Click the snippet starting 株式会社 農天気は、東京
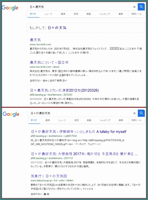 pos(85,73)
